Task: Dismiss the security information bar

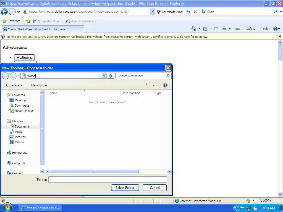Action: (280, 36)
